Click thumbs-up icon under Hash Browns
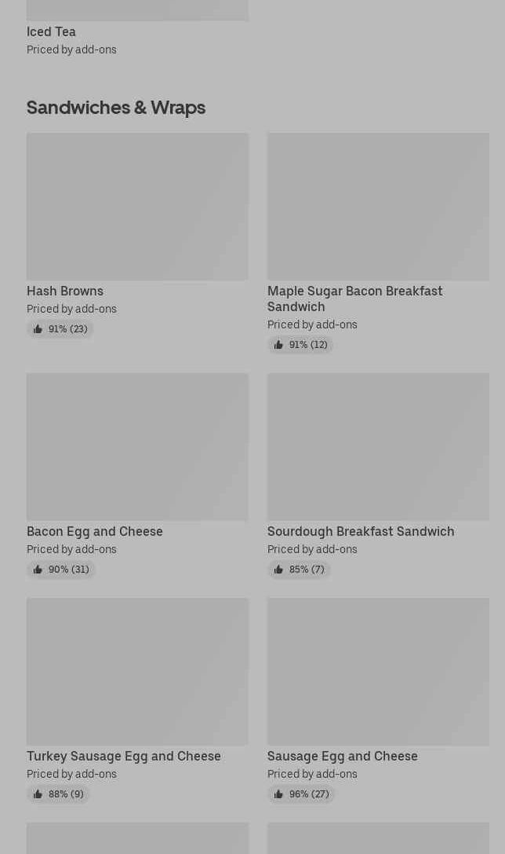Viewport: 505px width, 854px height. (x=38, y=329)
